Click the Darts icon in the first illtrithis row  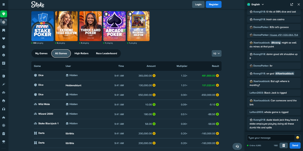pos(35,133)
